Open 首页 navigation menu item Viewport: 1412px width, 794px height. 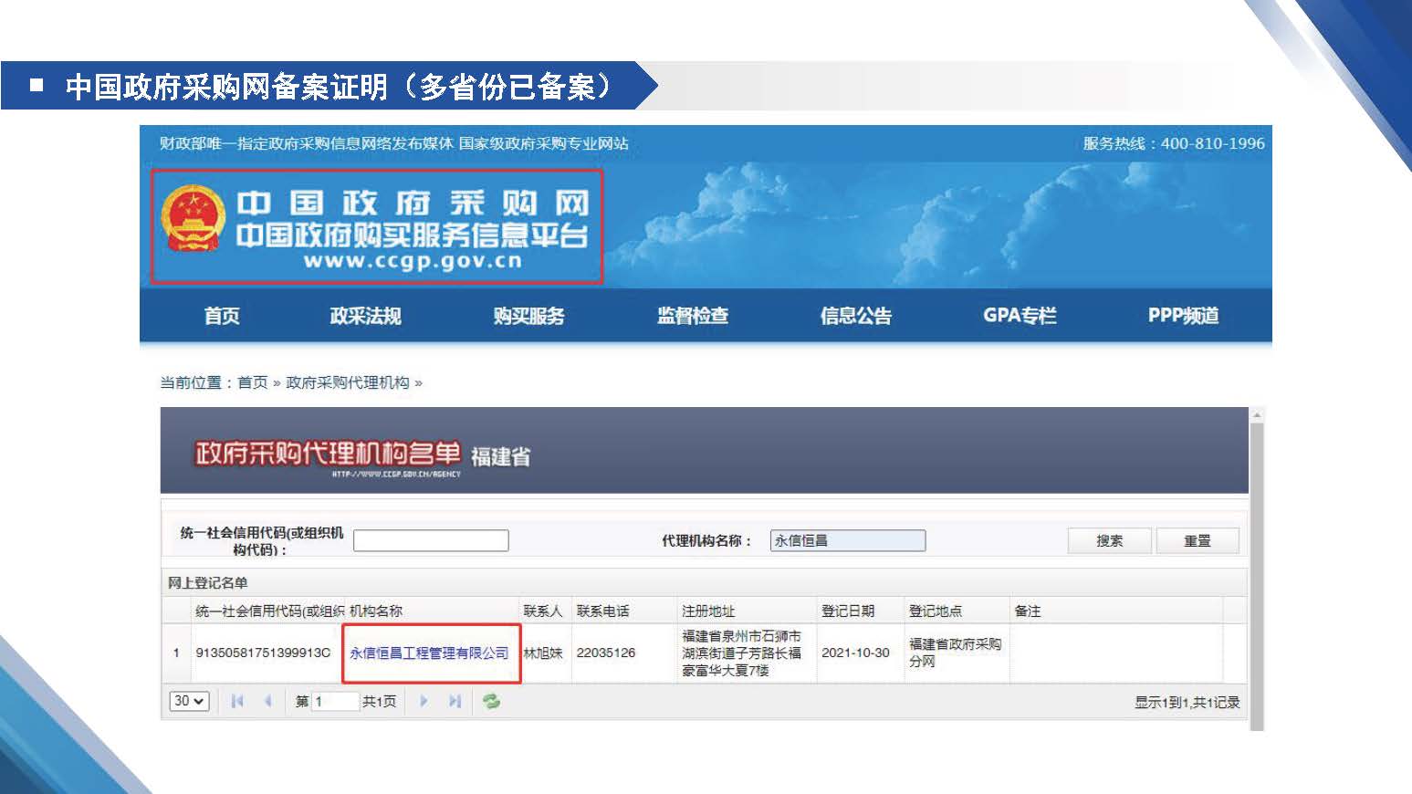tap(222, 316)
